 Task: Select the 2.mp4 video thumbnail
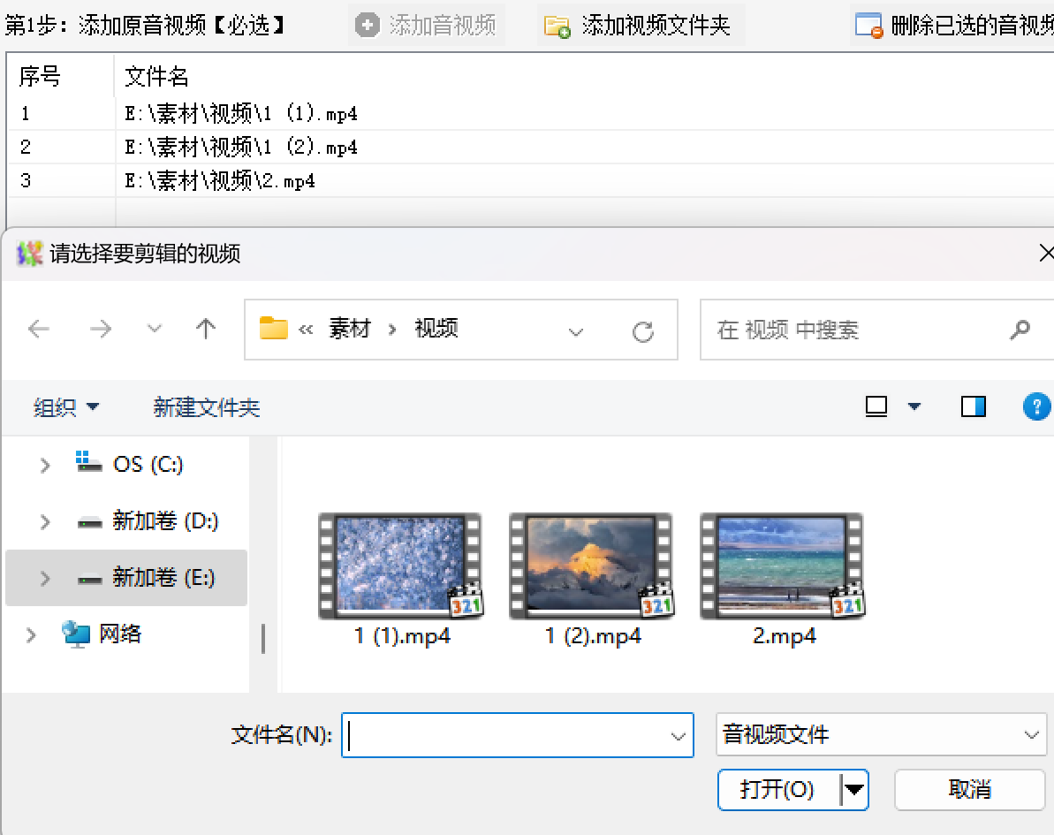pos(783,566)
